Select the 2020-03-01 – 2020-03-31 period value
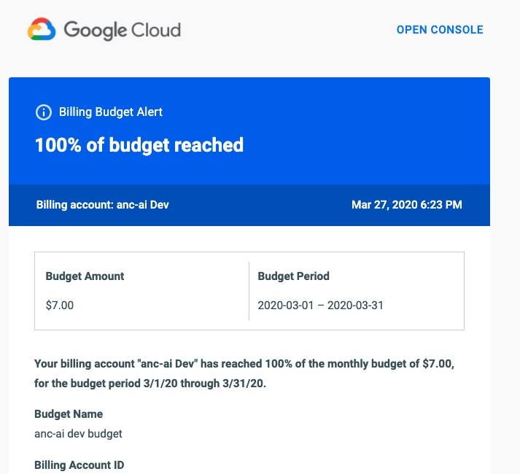The height and width of the screenshot is (474, 520). coord(321,305)
